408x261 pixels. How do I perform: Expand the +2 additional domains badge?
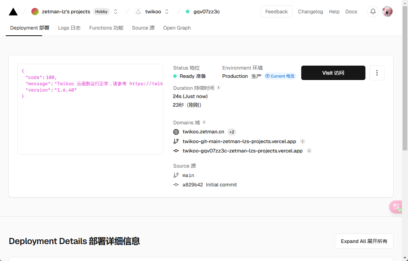pyautogui.click(x=232, y=132)
